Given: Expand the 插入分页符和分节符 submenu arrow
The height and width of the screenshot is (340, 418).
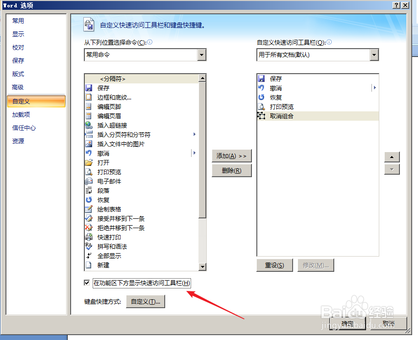Looking at the screenshot, I should pyautogui.click(x=195, y=134).
